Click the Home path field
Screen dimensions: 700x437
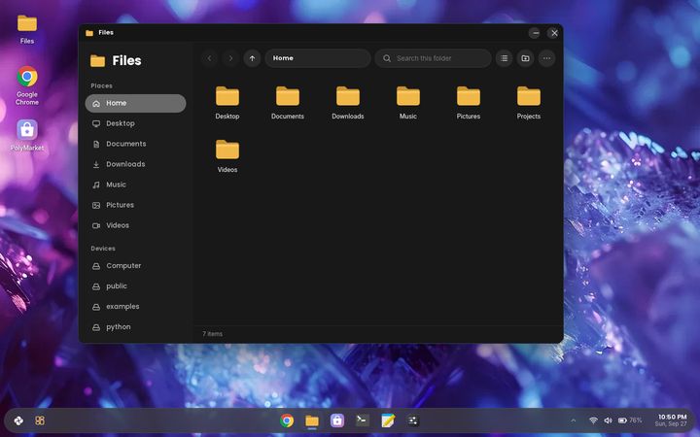[x=318, y=58]
